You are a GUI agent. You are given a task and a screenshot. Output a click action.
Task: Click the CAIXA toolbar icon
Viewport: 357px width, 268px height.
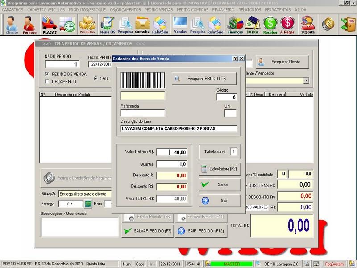(x=253, y=25)
